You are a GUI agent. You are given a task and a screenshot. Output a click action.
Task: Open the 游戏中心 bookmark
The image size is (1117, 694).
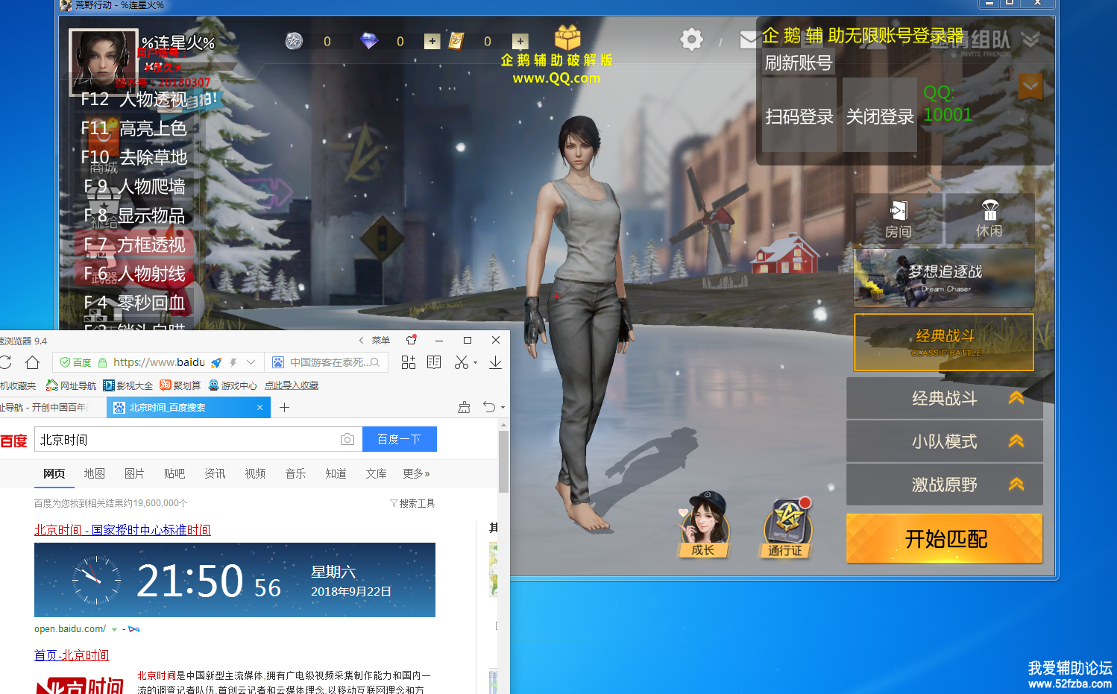(233, 385)
